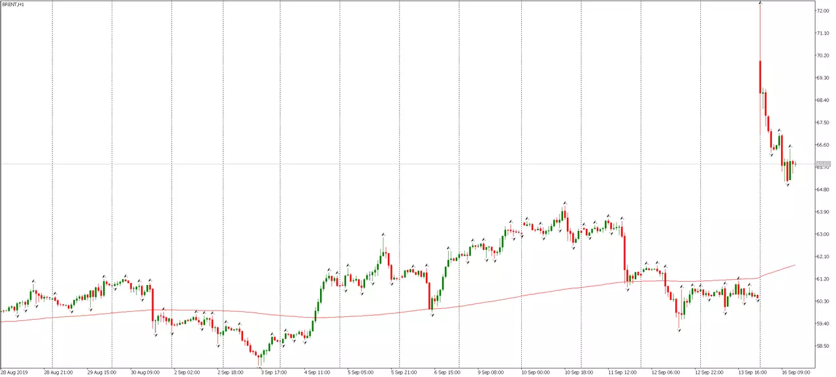
Task: Click the 9 Sep 08:00 time label
Action: (x=490, y=372)
